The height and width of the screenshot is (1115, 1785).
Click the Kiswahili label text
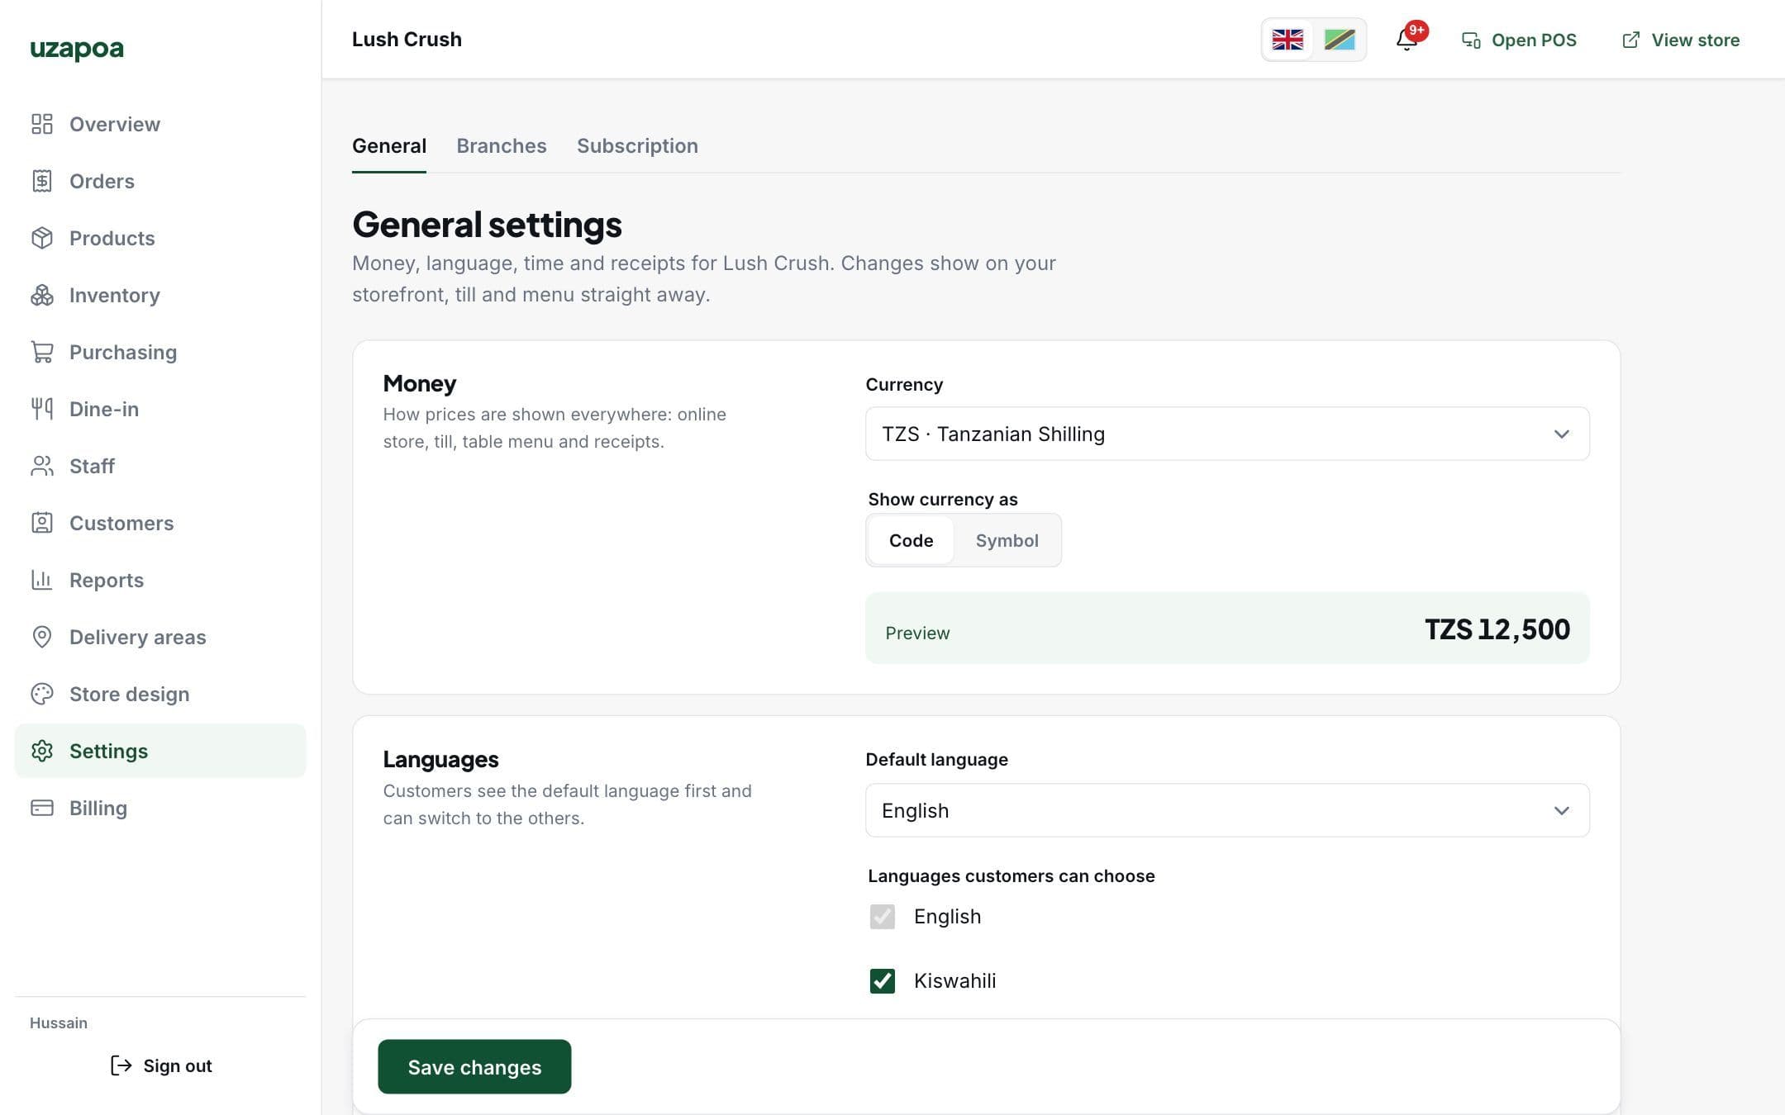(954, 981)
